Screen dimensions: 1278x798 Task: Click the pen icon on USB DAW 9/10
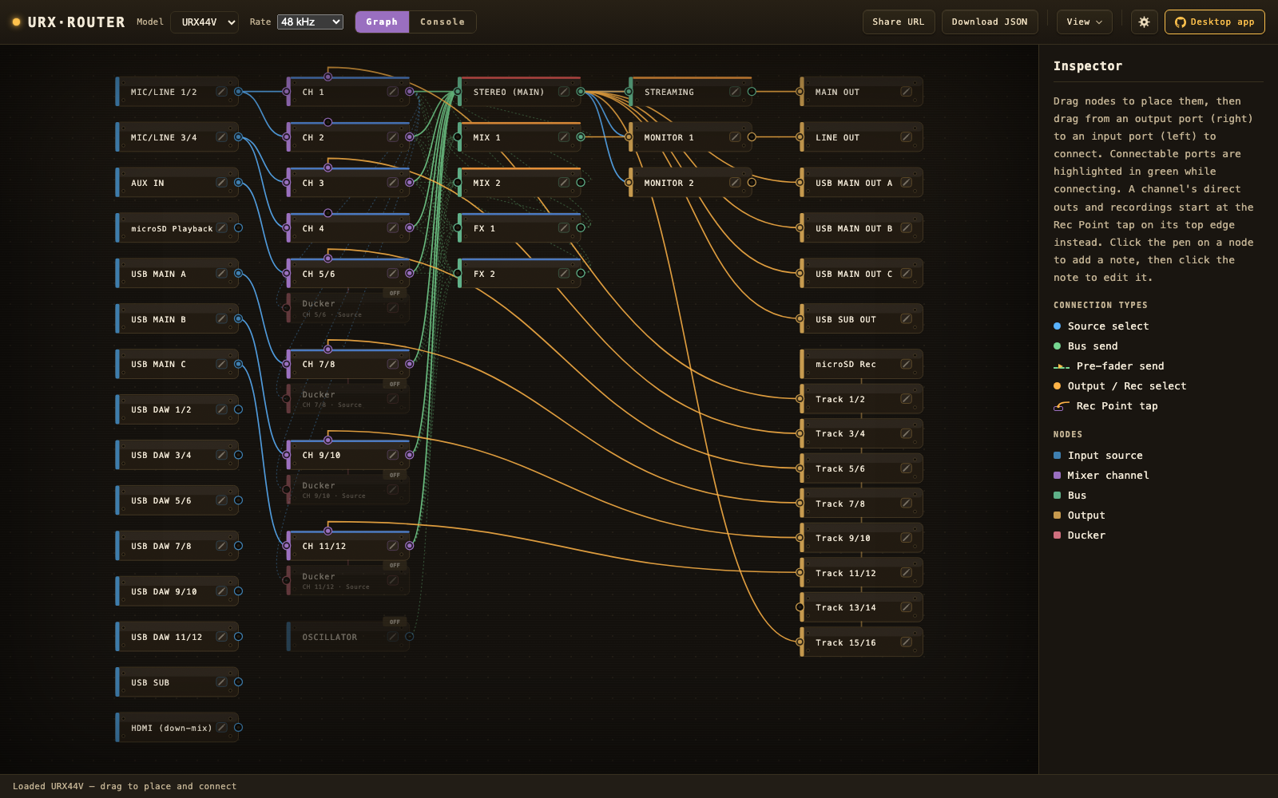click(x=221, y=591)
